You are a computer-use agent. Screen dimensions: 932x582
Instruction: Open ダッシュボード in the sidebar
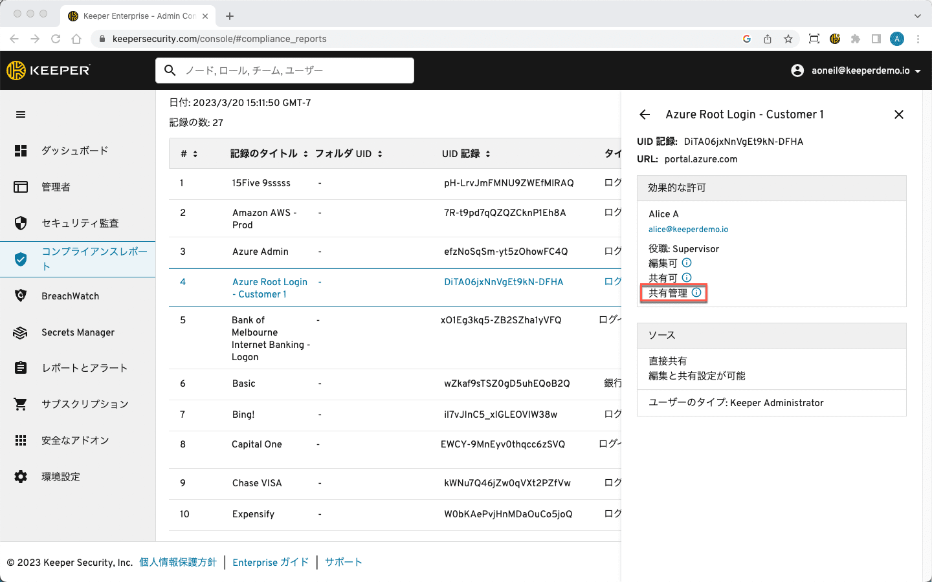point(74,151)
